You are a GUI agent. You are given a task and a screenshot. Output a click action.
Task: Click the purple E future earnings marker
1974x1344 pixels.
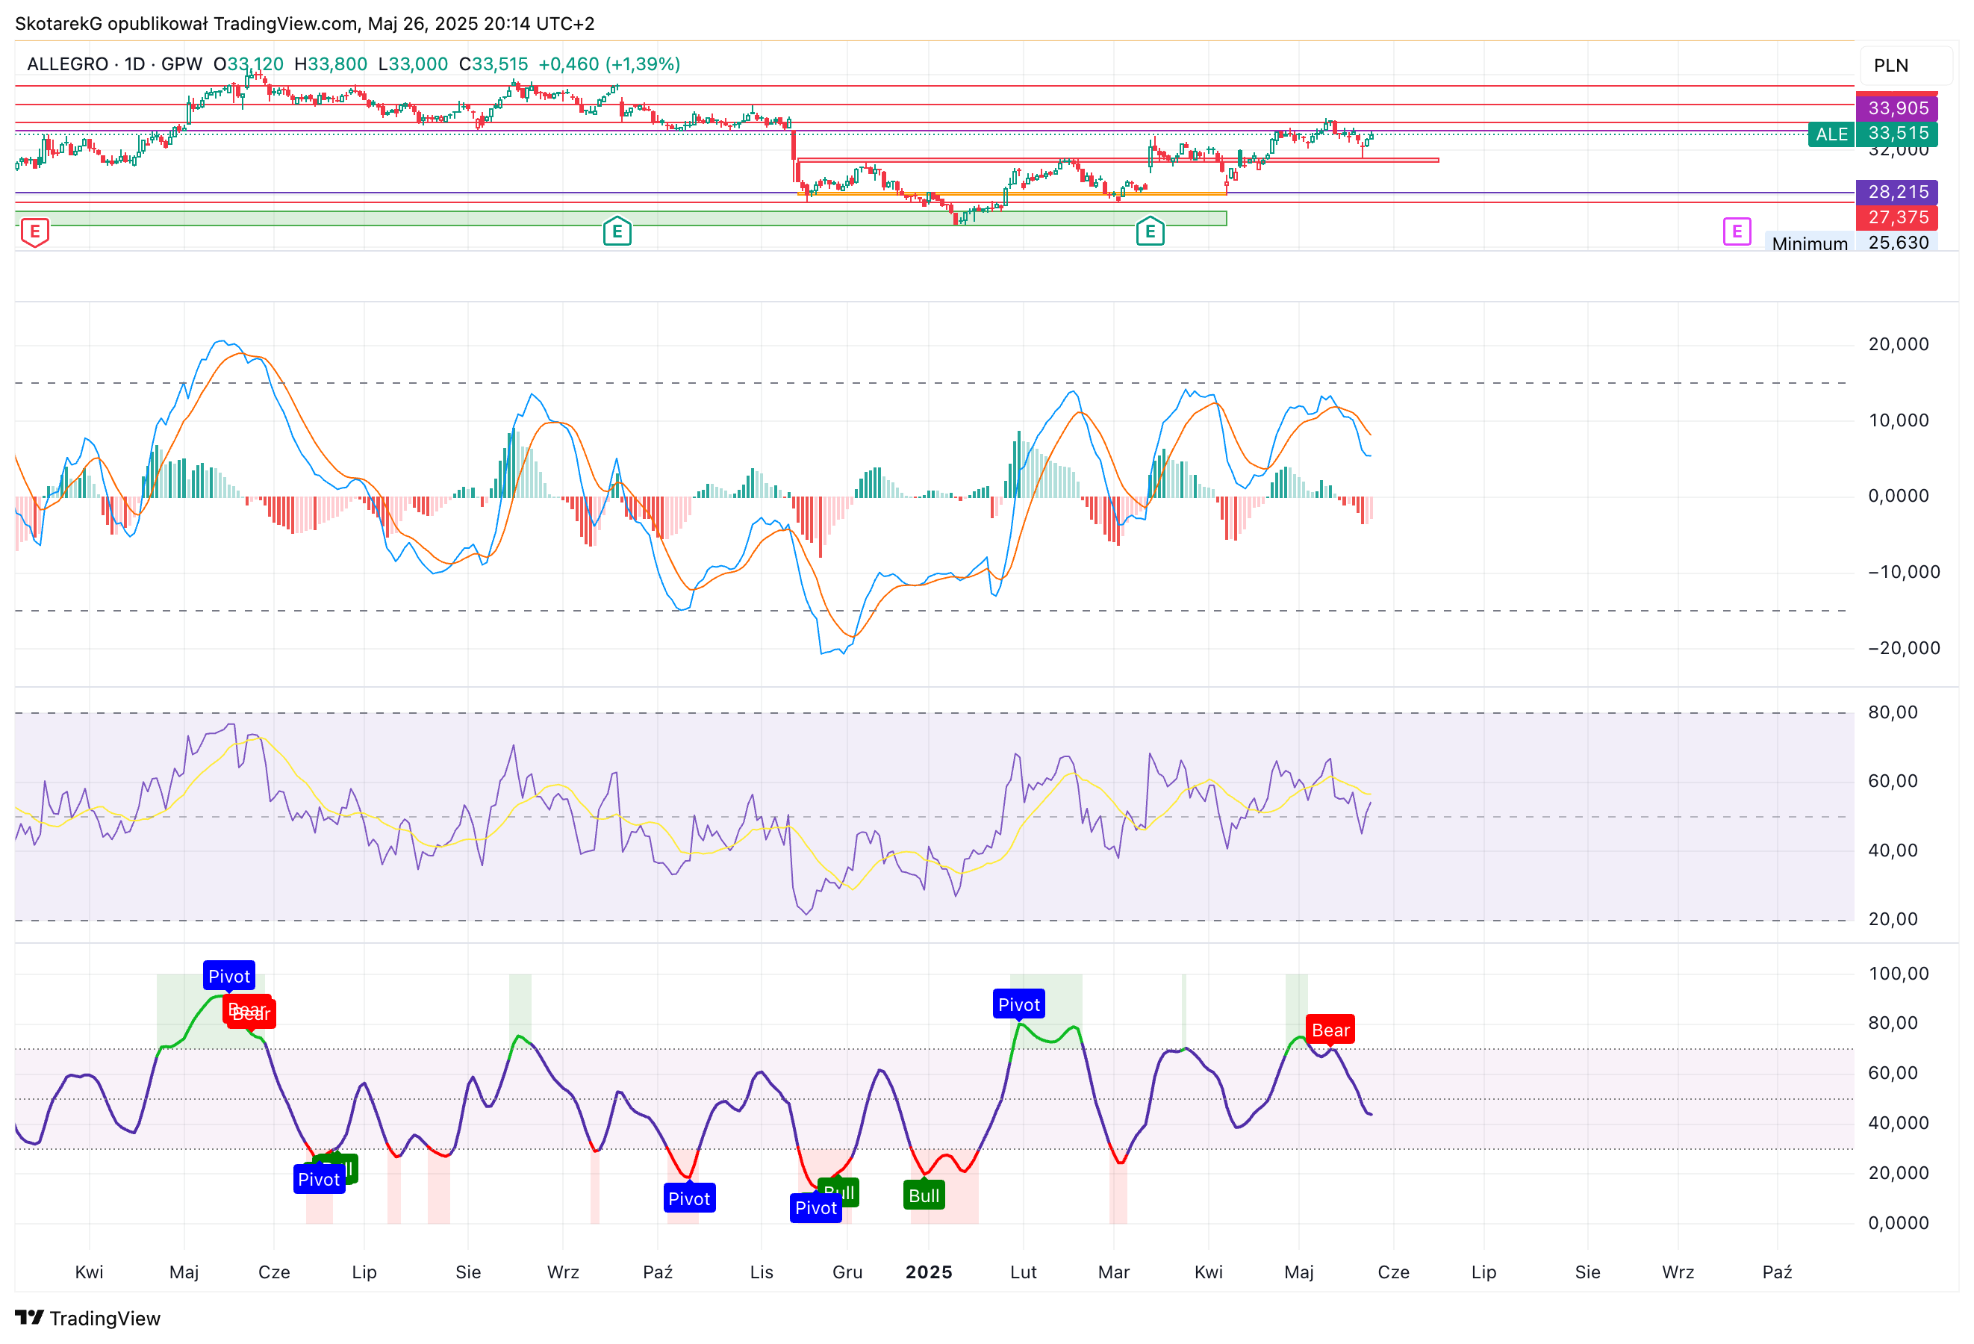click(1736, 231)
